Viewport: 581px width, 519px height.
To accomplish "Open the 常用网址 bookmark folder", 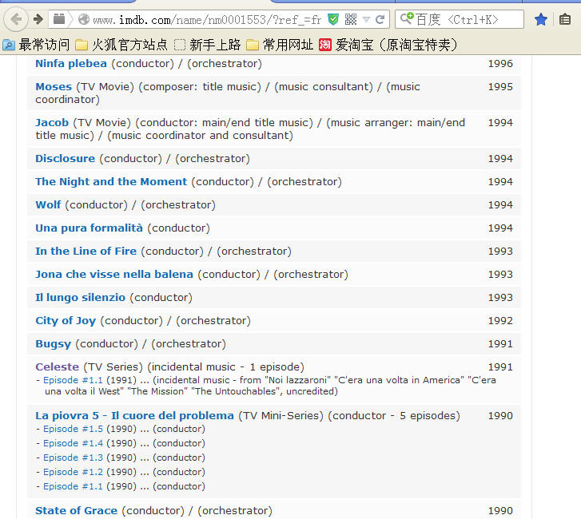I will pos(280,46).
